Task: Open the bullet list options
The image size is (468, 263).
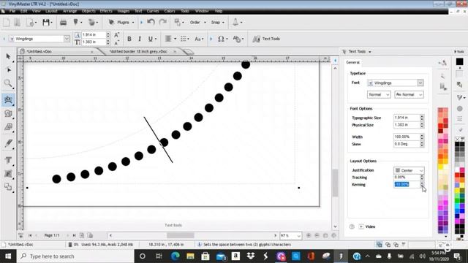Action: 184,39
